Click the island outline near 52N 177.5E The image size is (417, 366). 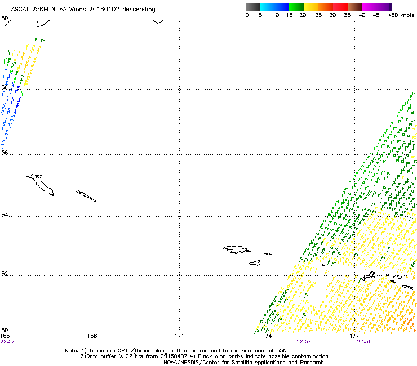[x=367, y=276]
